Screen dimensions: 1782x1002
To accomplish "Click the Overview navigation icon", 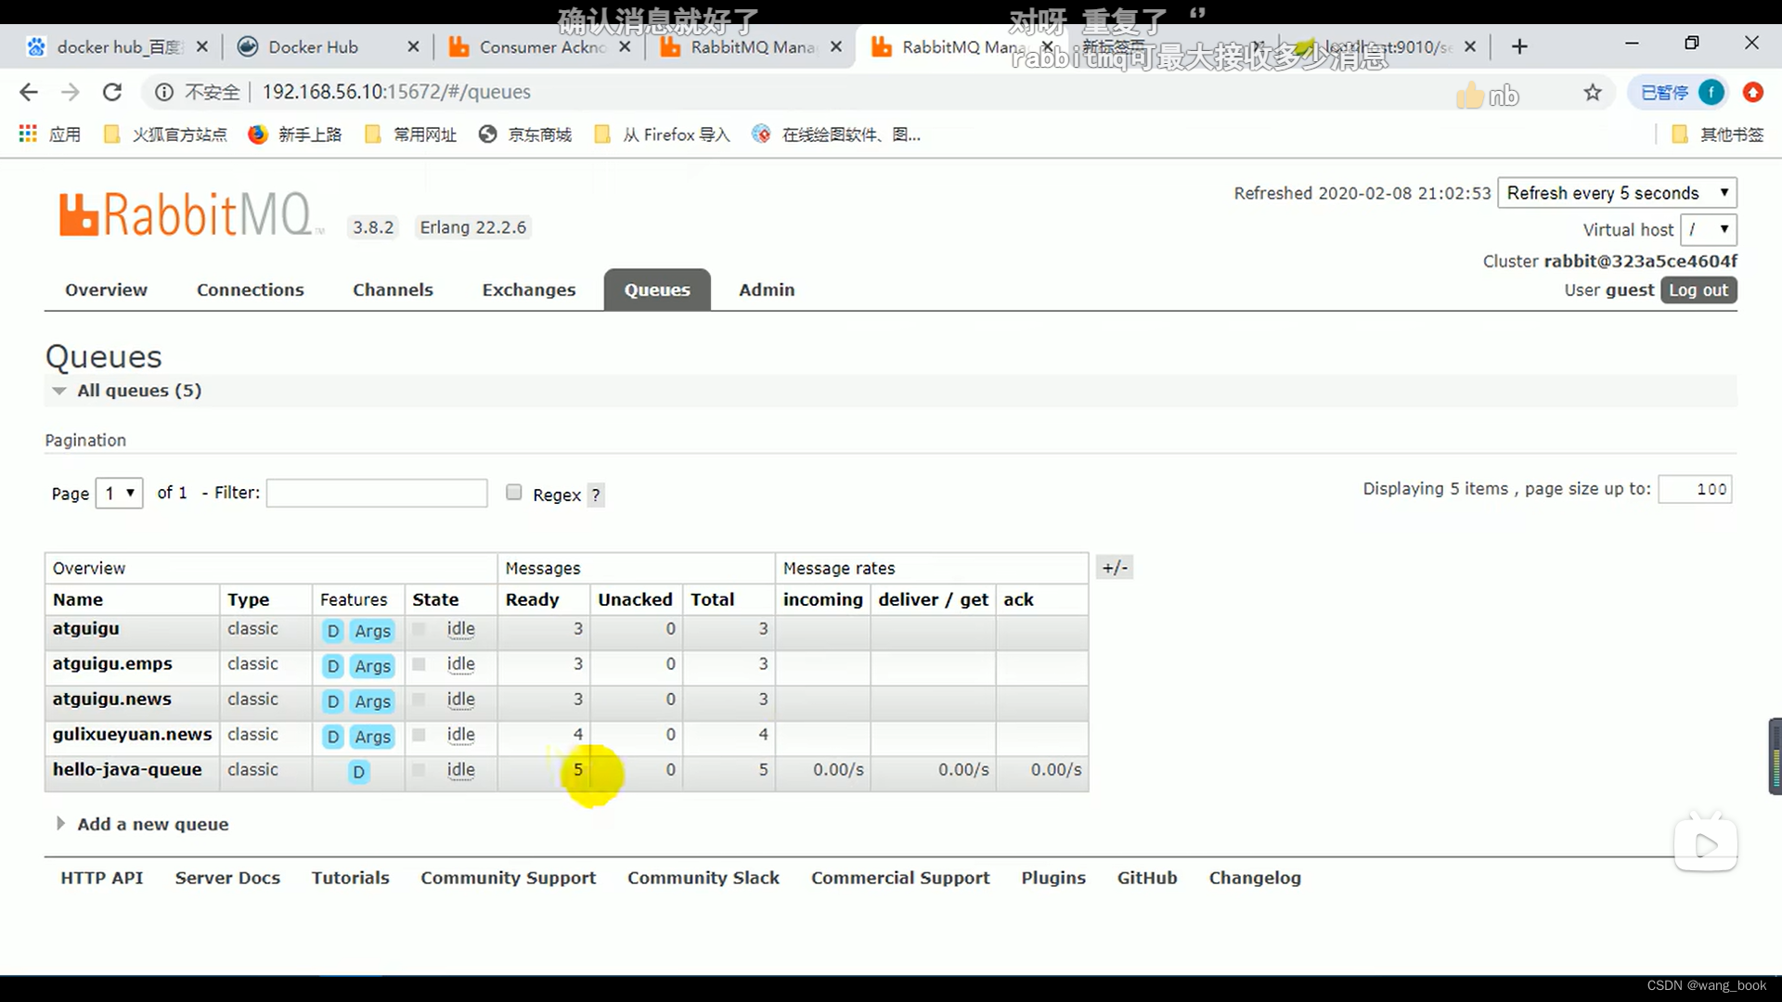I will (x=105, y=290).
